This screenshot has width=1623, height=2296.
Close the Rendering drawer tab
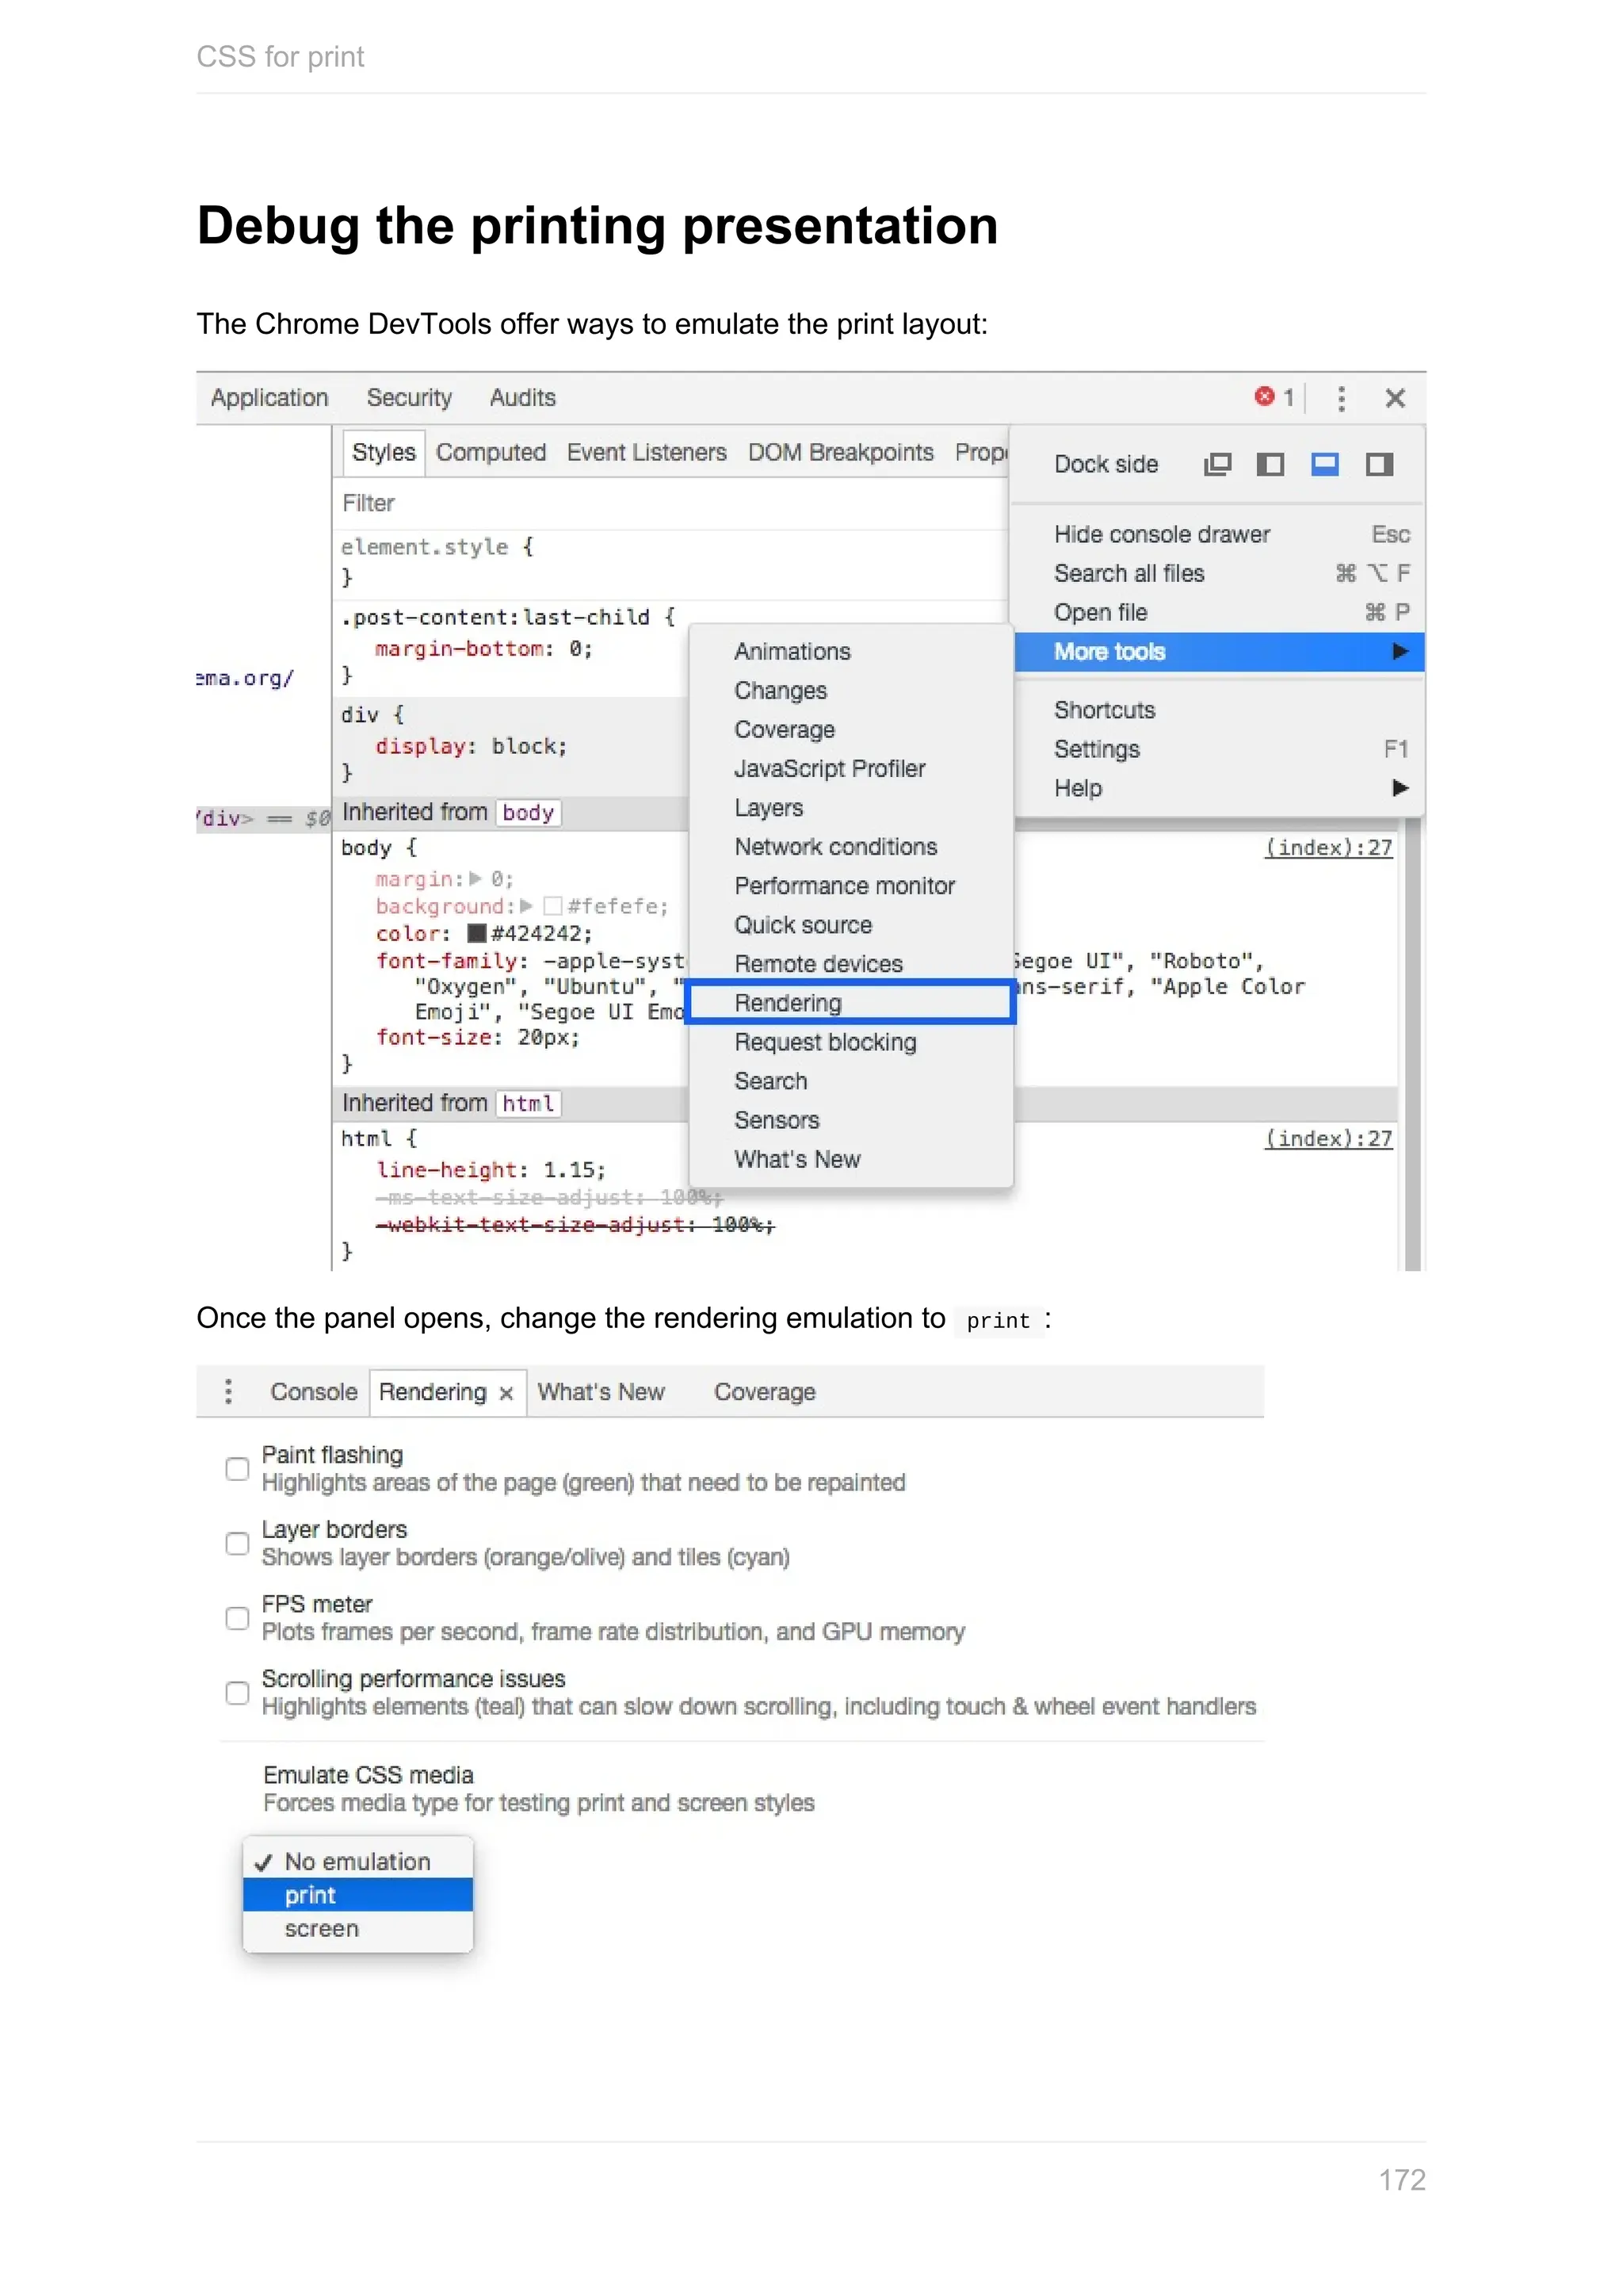506,1393
